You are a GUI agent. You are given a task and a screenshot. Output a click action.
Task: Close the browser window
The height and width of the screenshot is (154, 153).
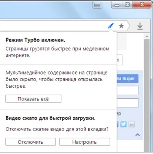(x=142, y=5)
